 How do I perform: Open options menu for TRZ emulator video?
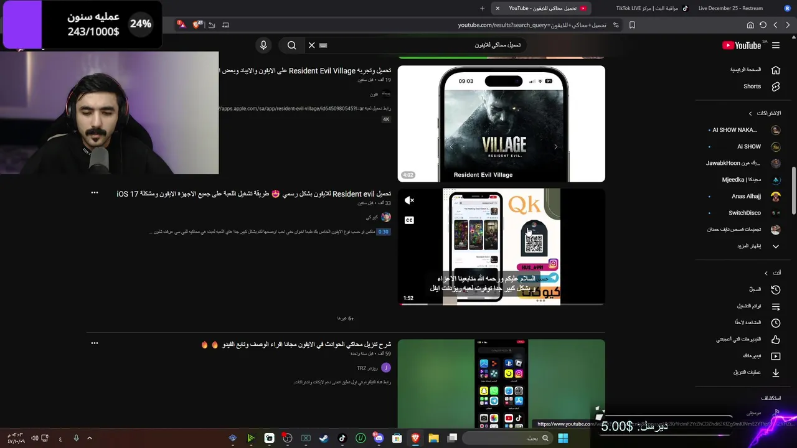pyautogui.click(x=95, y=343)
